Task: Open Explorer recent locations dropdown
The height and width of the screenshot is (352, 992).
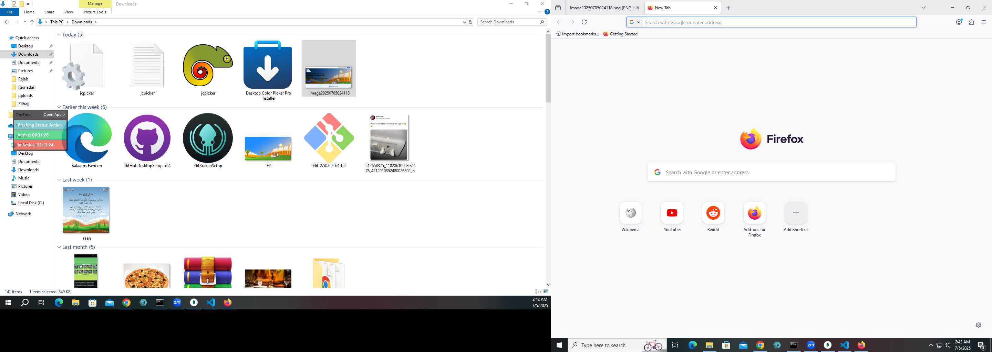Action: (25, 22)
